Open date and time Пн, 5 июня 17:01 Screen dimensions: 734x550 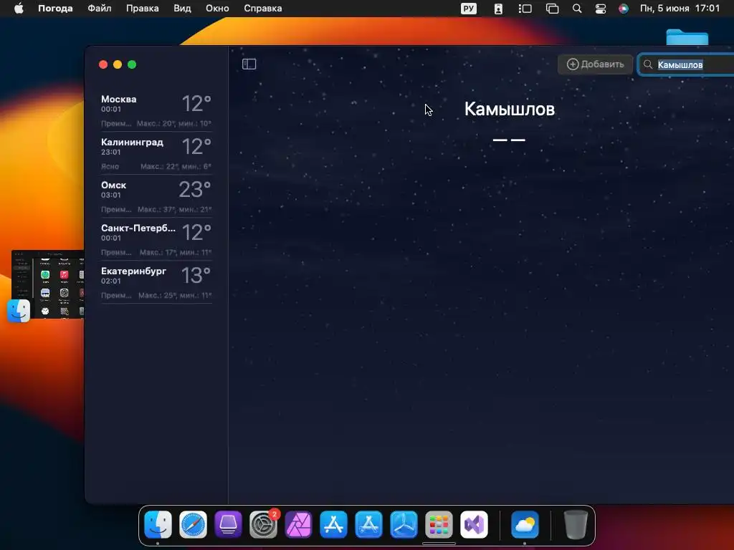[680, 9]
